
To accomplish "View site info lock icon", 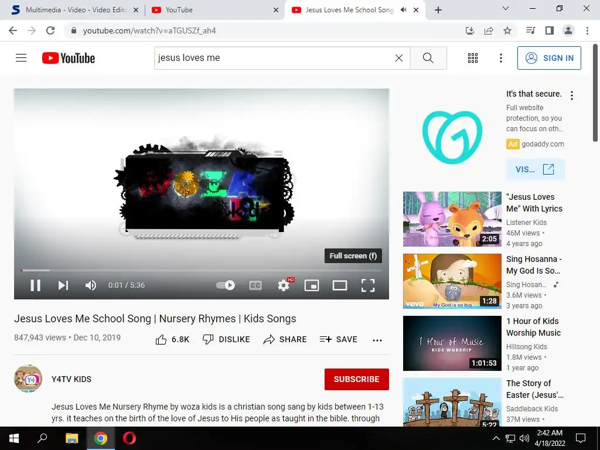I will tap(74, 30).
